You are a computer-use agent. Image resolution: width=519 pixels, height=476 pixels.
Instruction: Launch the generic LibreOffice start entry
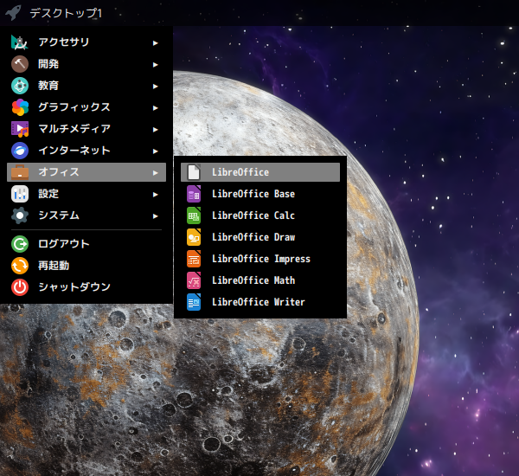(240, 172)
